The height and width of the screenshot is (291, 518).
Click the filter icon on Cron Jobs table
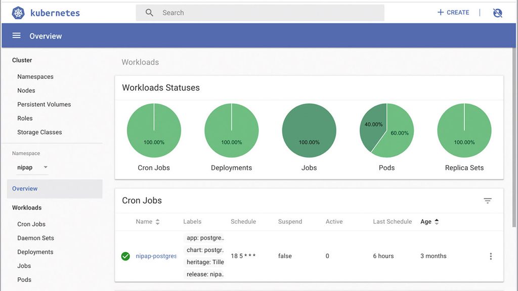pos(487,201)
